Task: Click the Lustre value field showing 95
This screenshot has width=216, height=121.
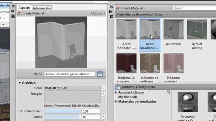Action: pyautogui.click(x=91, y=117)
